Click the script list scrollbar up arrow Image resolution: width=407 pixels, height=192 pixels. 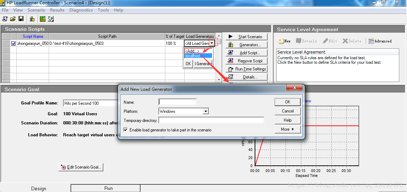[x=219, y=36]
